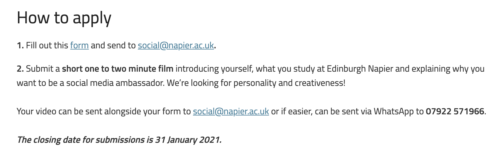Click the bold step number "2."
The width and height of the screenshot is (504, 157).
coord(20,69)
